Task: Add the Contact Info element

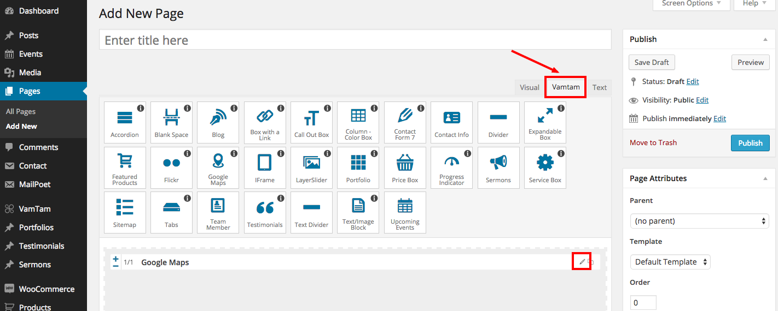Action: [x=451, y=122]
